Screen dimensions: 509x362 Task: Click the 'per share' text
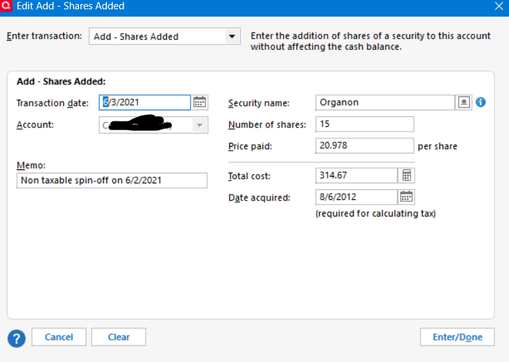point(437,146)
